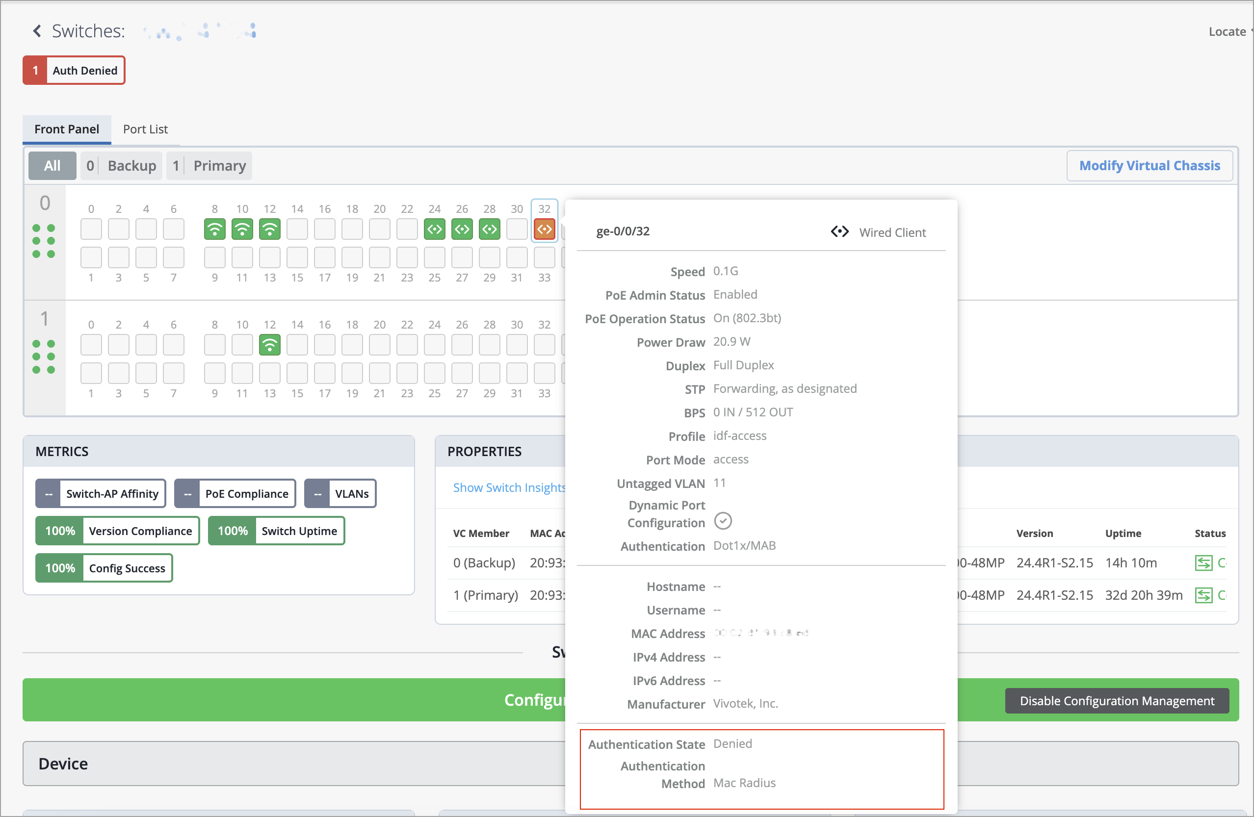
Task: Select wireless AP port 8 on member 0
Action: coord(214,229)
